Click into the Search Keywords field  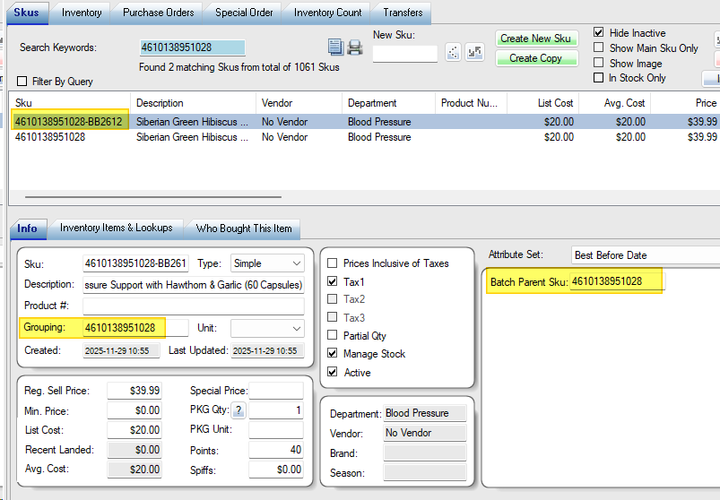pyautogui.click(x=192, y=47)
